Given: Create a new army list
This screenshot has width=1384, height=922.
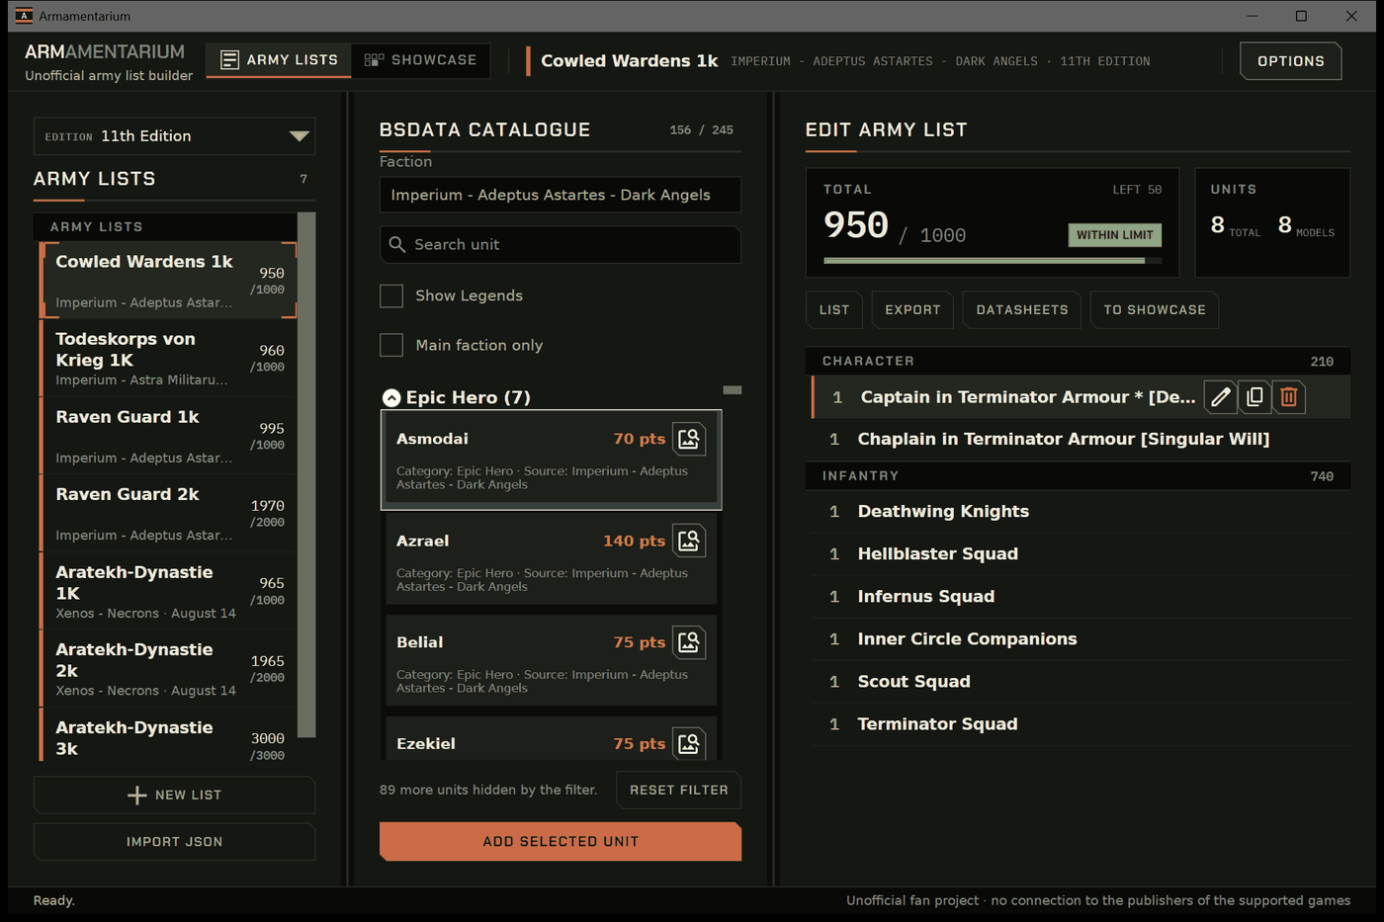Looking at the screenshot, I should click(174, 795).
